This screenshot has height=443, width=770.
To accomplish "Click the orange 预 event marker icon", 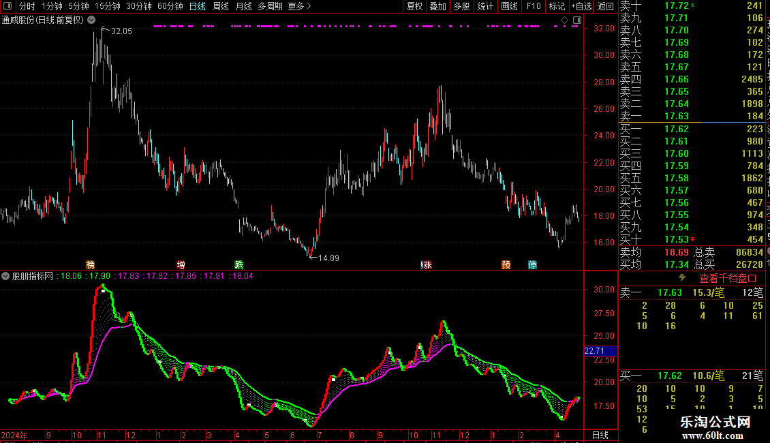I will (x=506, y=264).
